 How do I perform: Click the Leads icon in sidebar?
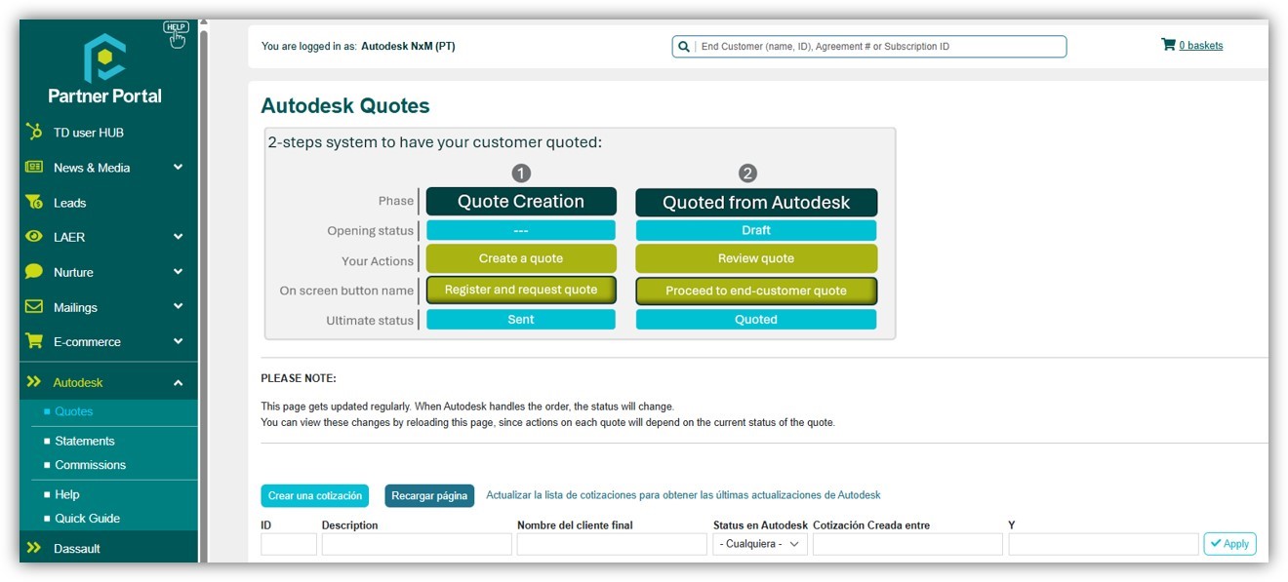coord(34,202)
